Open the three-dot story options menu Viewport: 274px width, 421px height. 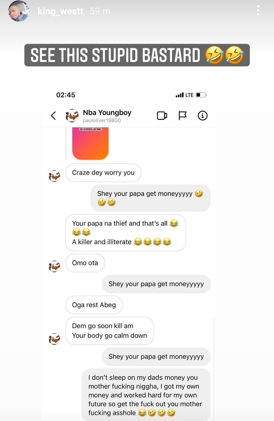pos(258,11)
